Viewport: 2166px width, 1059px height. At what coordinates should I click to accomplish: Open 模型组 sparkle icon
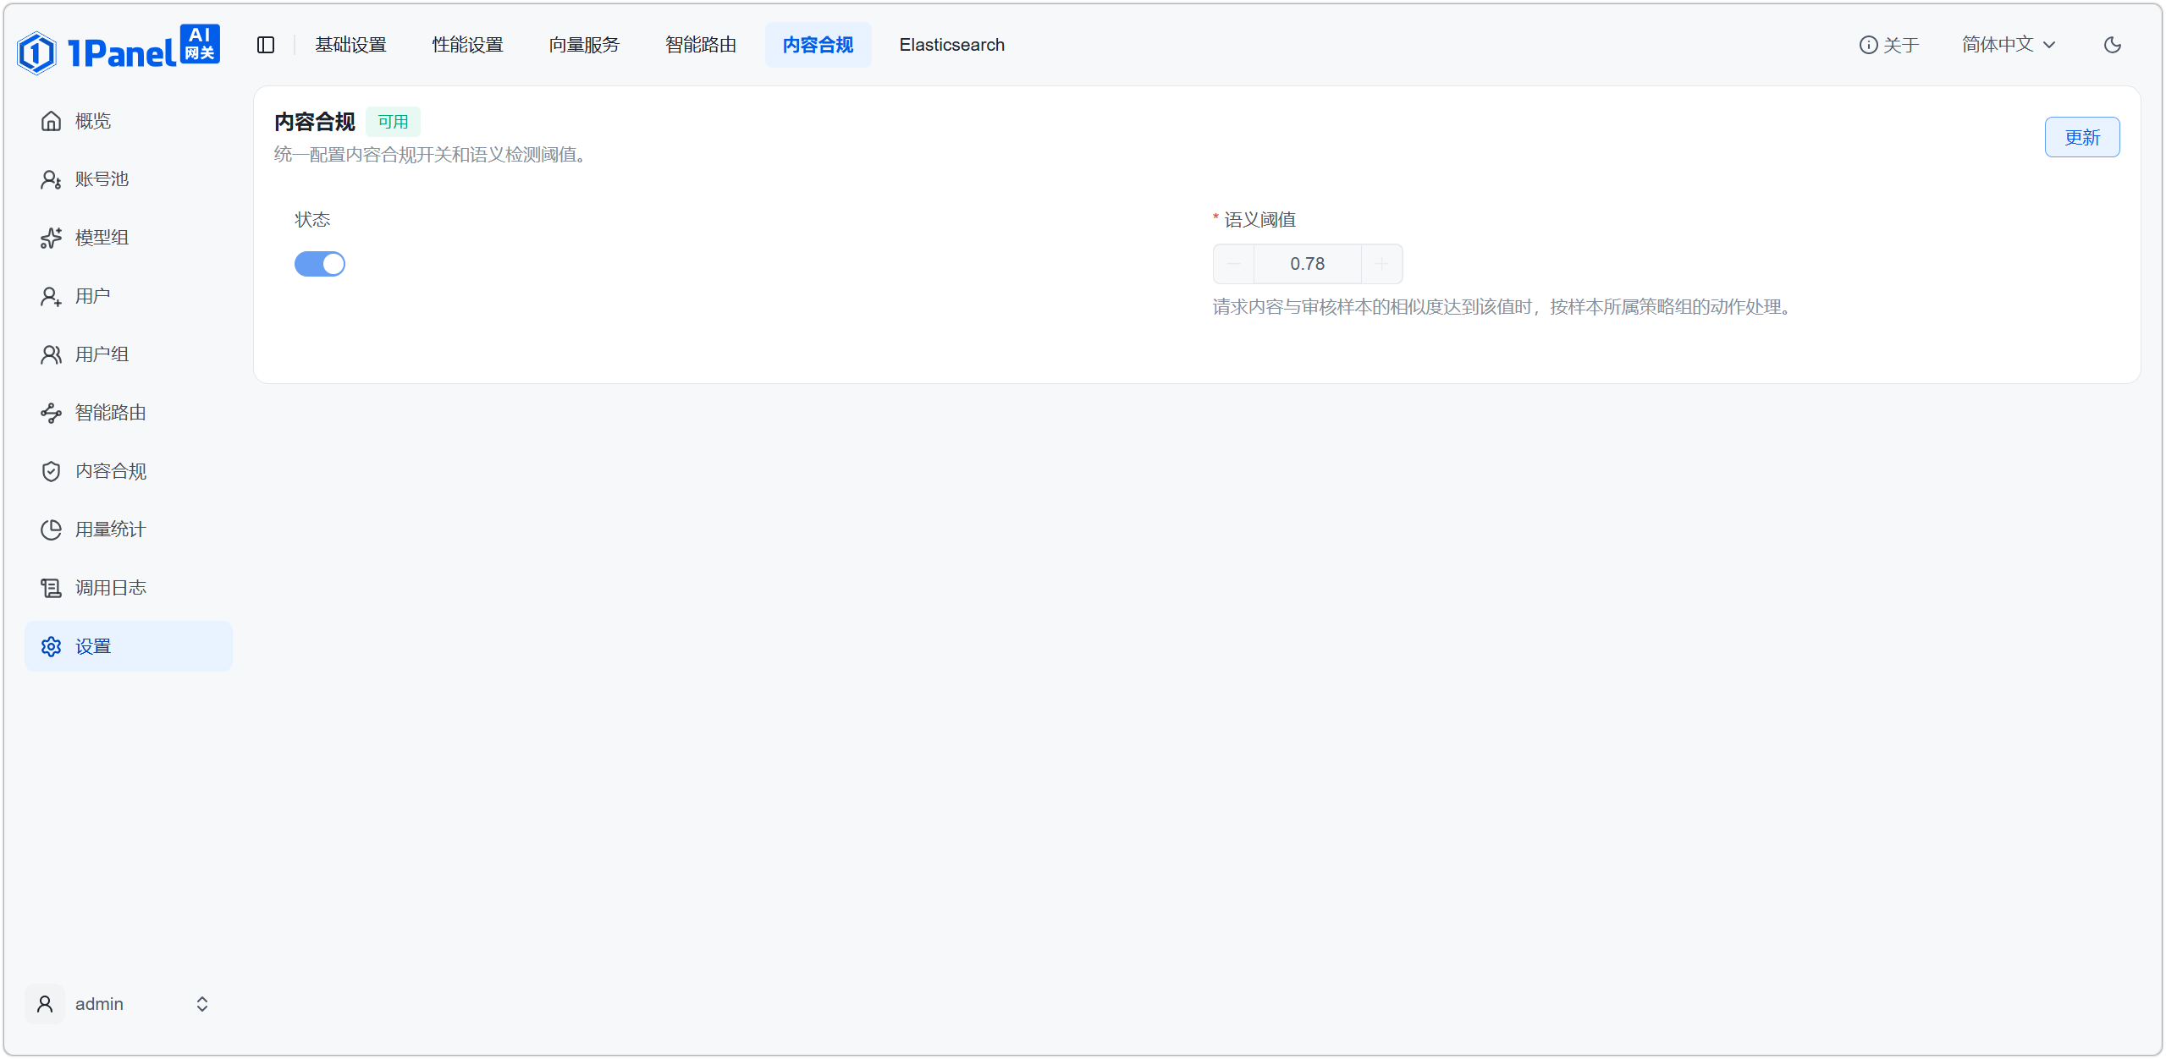pos(51,238)
